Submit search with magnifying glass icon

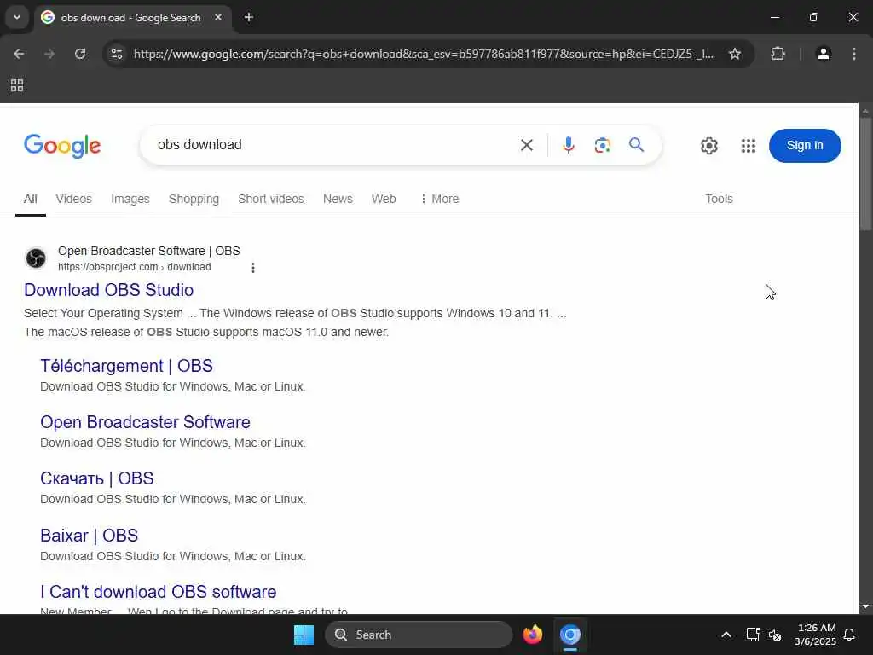coord(636,145)
